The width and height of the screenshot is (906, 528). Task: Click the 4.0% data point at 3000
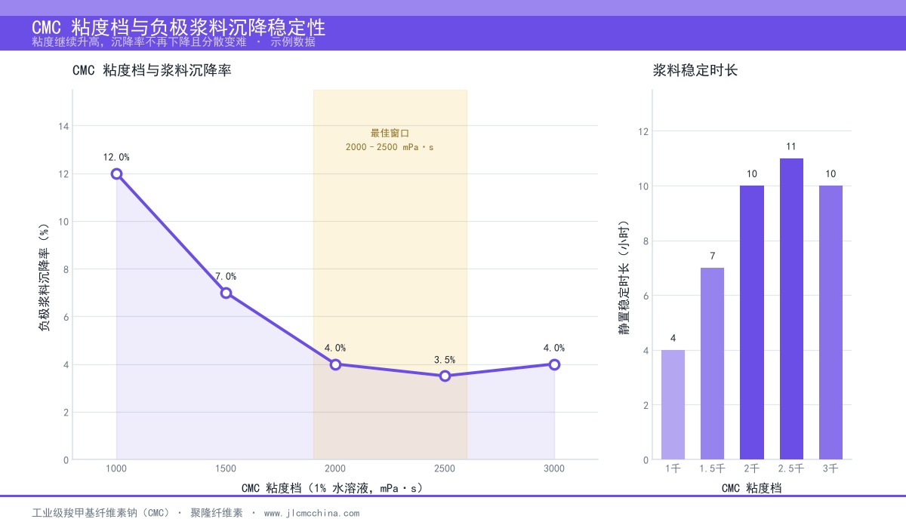554,364
